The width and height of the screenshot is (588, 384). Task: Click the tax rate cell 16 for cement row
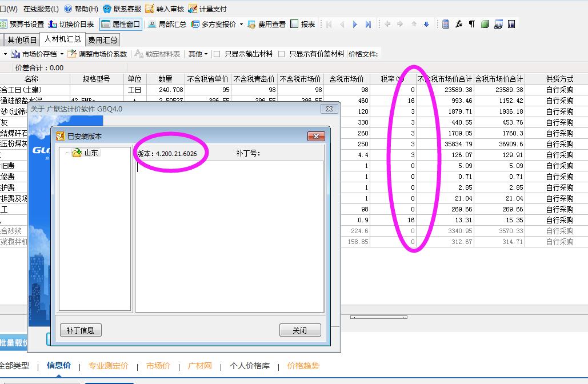[x=393, y=101]
